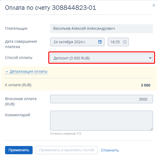158x159 pixels.
Task: Click the 16:35 time field
Action: click(x=118, y=42)
